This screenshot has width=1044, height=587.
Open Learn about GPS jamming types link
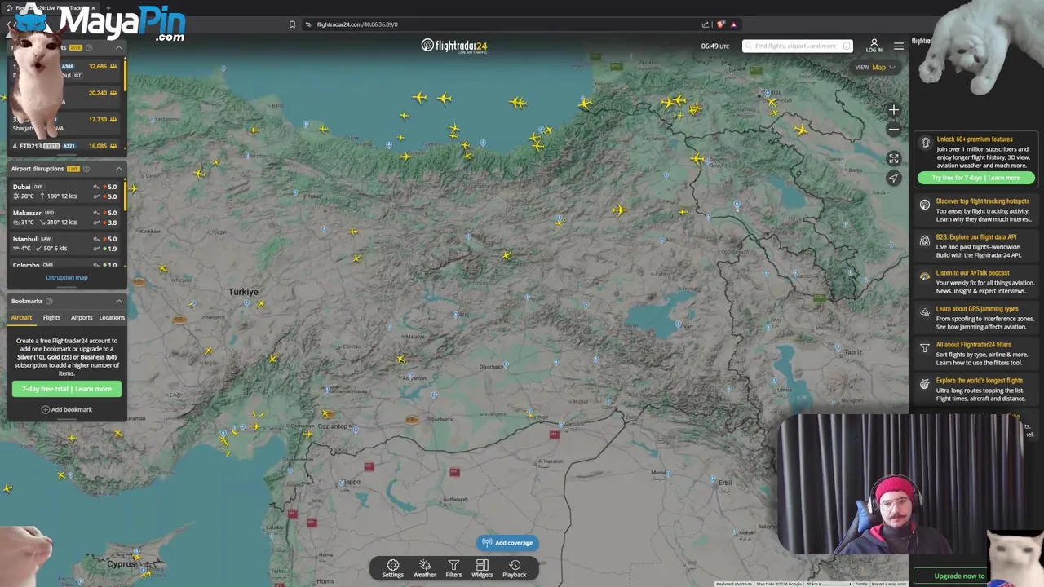(977, 309)
